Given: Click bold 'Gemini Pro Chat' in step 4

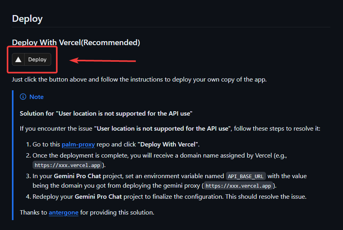Looking at the screenshot, I should click(98, 197).
